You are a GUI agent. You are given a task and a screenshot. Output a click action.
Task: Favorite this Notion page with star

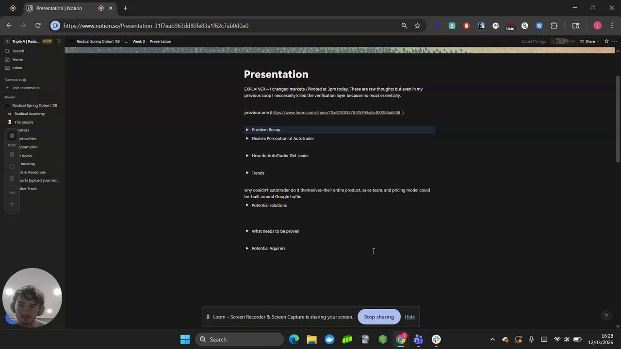click(x=606, y=41)
